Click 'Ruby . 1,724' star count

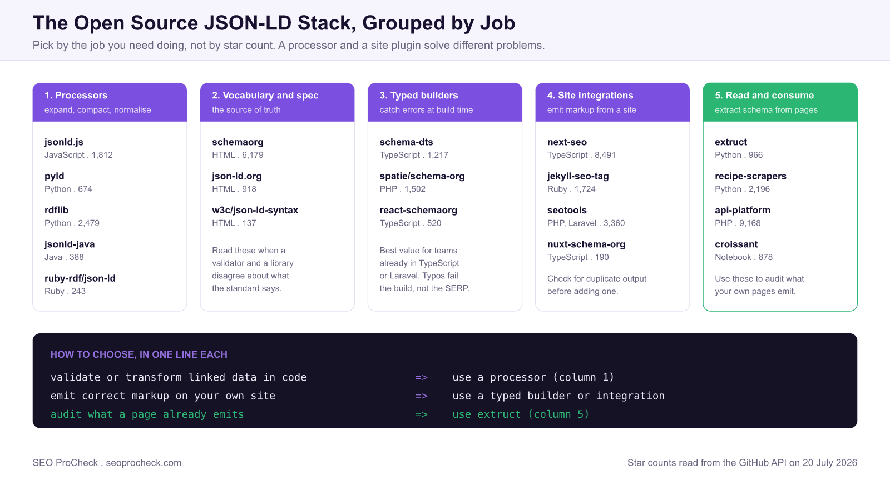point(571,189)
